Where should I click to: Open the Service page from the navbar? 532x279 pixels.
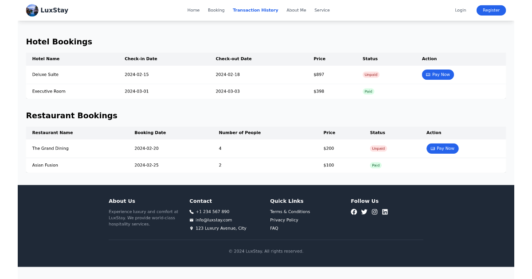tap(322, 10)
